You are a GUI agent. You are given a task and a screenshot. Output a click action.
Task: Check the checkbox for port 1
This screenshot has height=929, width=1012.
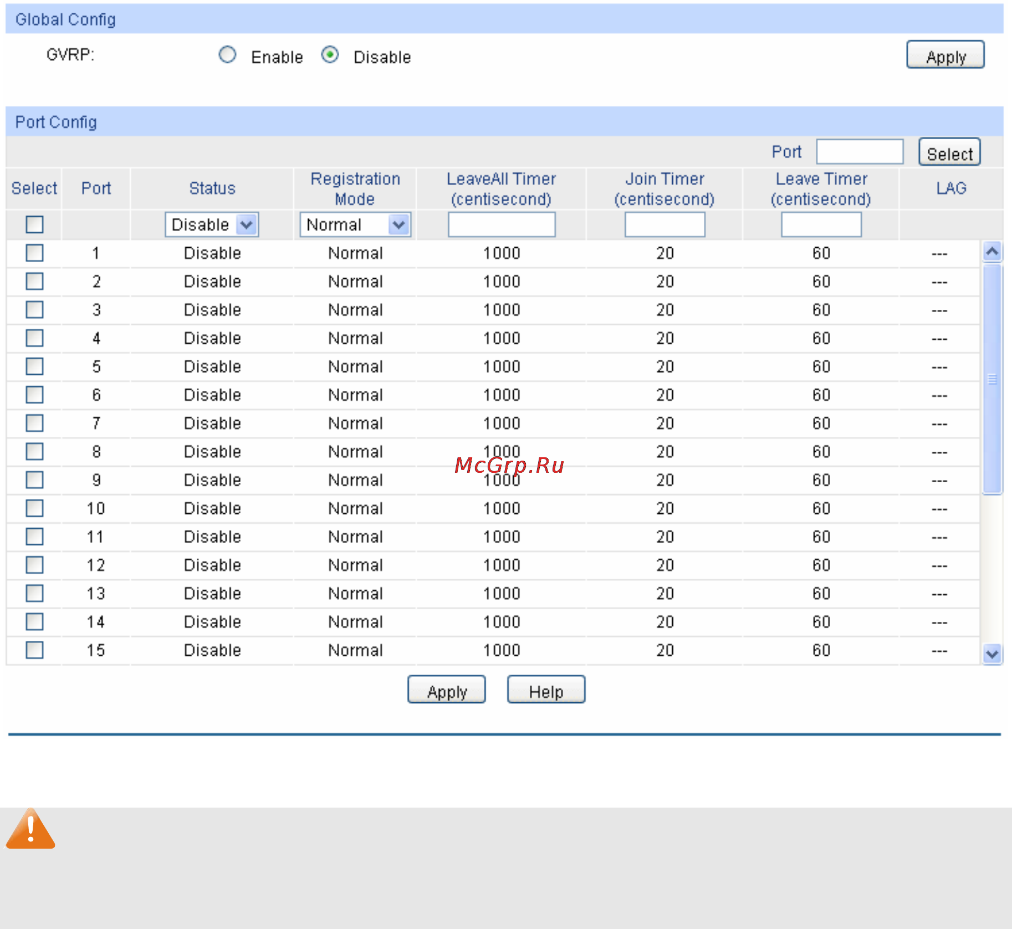(34, 253)
